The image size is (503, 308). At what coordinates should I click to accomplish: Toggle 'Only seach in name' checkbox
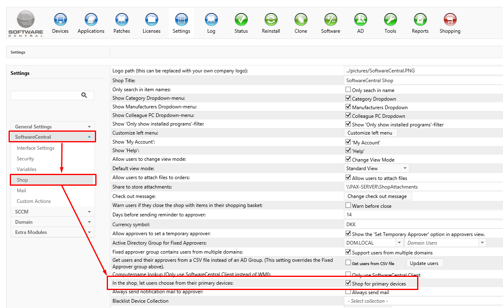point(348,90)
